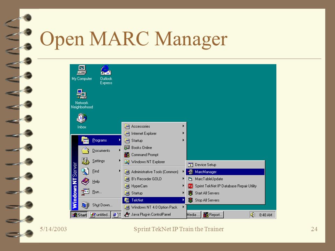Expand the Windows NT 4.0 Option Pack arrow

183,207
